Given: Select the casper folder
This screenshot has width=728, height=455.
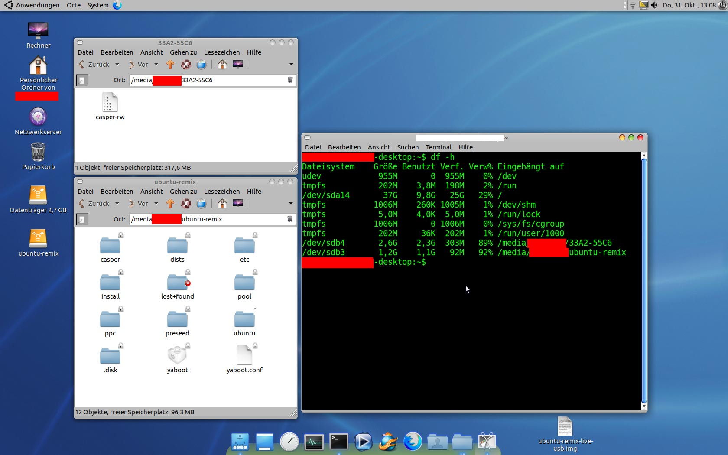Looking at the screenshot, I should [x=110, y=248].
